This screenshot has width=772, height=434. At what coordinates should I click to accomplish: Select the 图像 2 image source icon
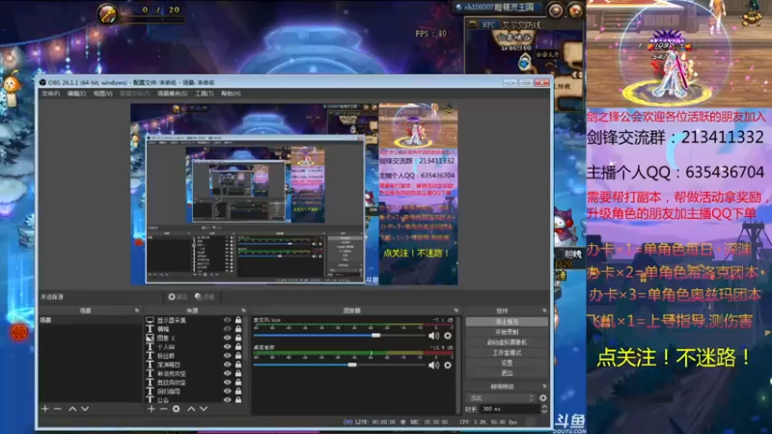[x=150, y=338]
